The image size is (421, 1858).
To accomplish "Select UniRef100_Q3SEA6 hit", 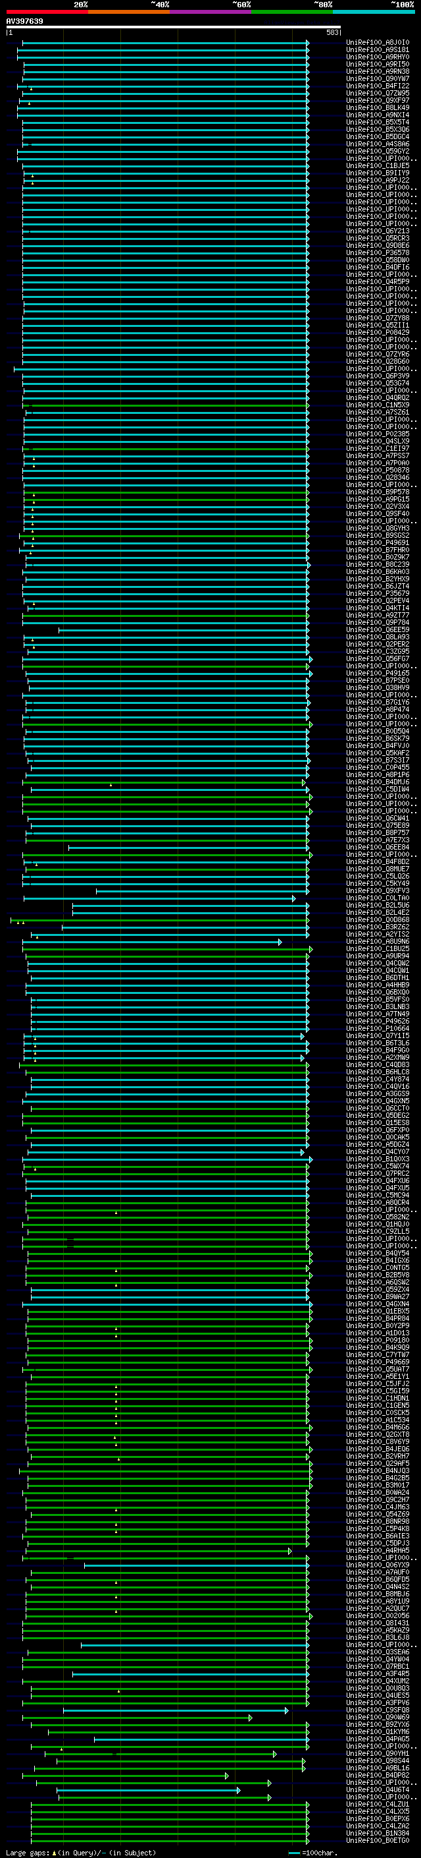I will [378, 1652].
